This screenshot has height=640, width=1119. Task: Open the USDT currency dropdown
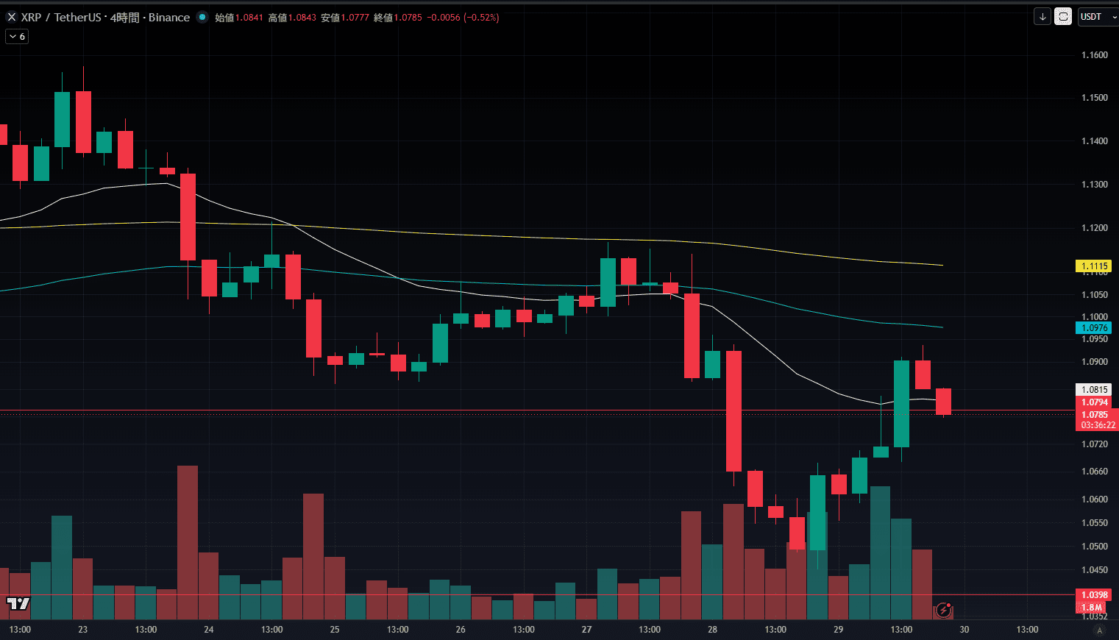(x=1098, y=16)
